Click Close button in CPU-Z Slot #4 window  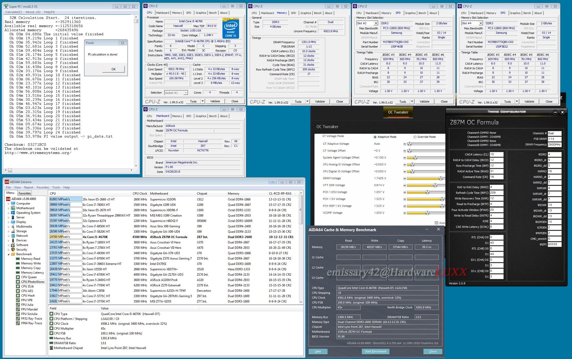pyautogui.click(x=549, y=102)
